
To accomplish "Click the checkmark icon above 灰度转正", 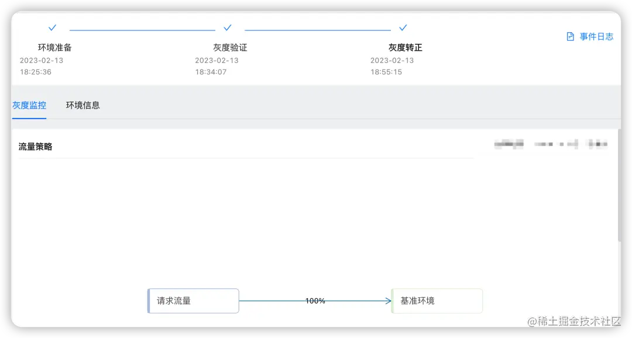I will point(403,27).
